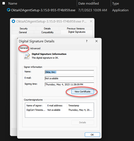Screen dimensions: 134x141
Task: Click the signer Name field with Okta, Inc.
Action: [x=69, y=72]
